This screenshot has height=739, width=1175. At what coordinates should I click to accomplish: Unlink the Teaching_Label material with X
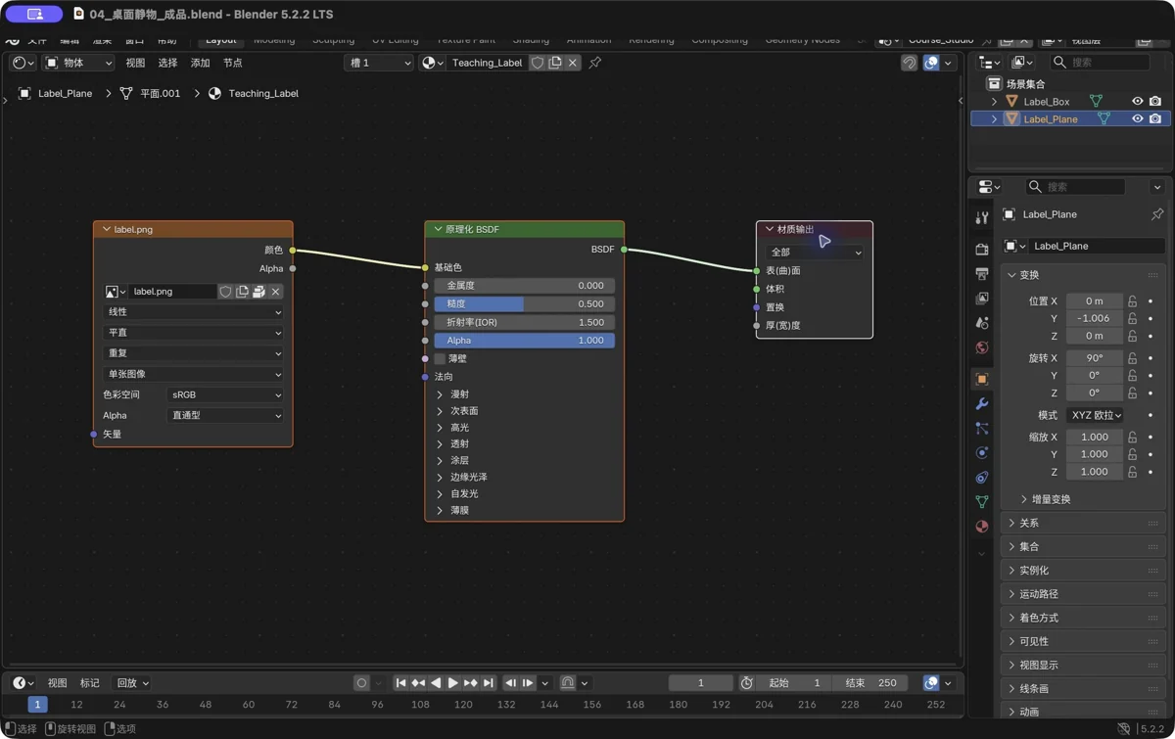tap(573, 63)
